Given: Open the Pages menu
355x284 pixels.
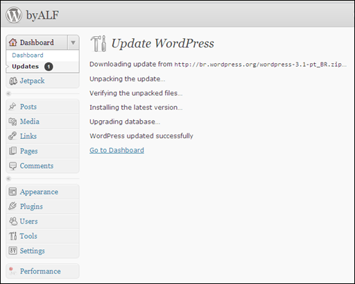Looking at the screenshot, I should click(x=28, y=151).
